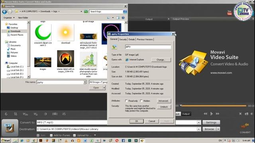Click the YouTube icon in Movavi header
The width and height of the screenshot is (255, 143).
pos(229,13)
